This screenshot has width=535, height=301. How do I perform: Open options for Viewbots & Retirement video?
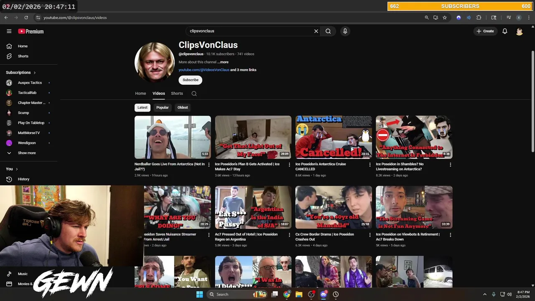pos(450,235)
